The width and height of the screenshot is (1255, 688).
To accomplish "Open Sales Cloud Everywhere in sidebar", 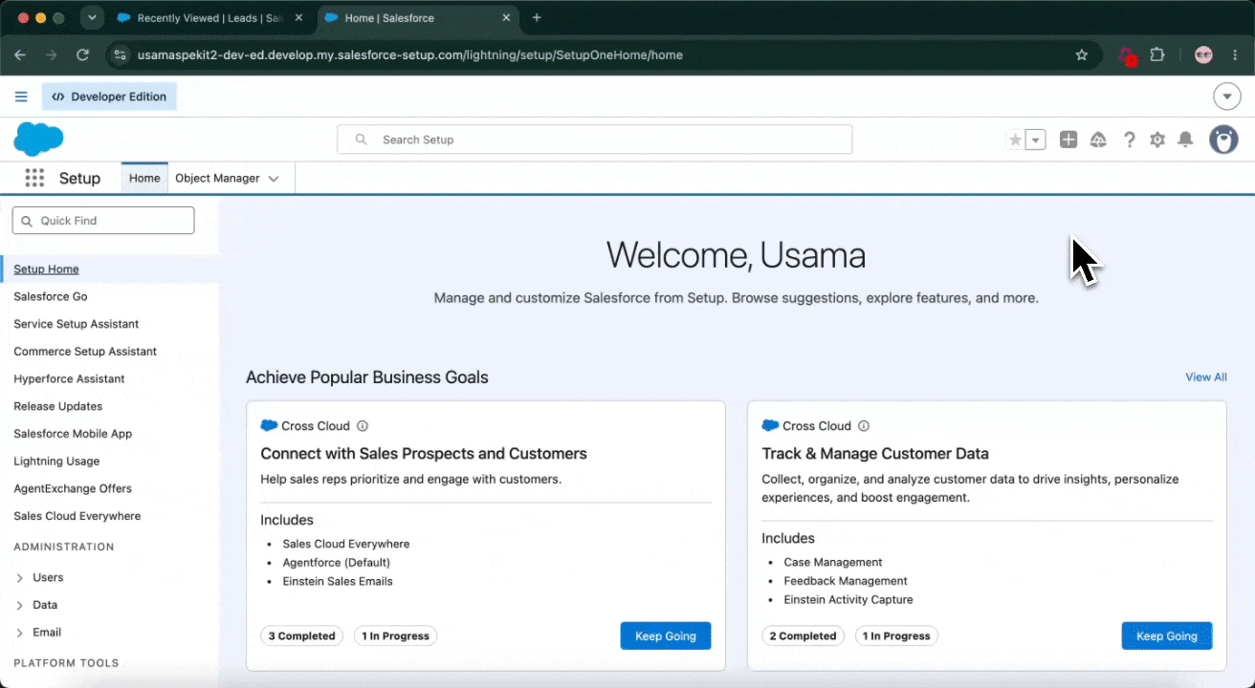I will [77, 516].
